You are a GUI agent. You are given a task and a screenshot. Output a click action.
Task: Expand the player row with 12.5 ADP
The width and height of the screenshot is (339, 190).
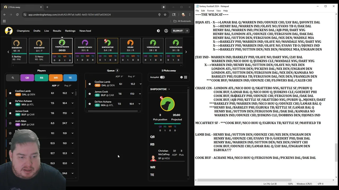tap(72, 143)
